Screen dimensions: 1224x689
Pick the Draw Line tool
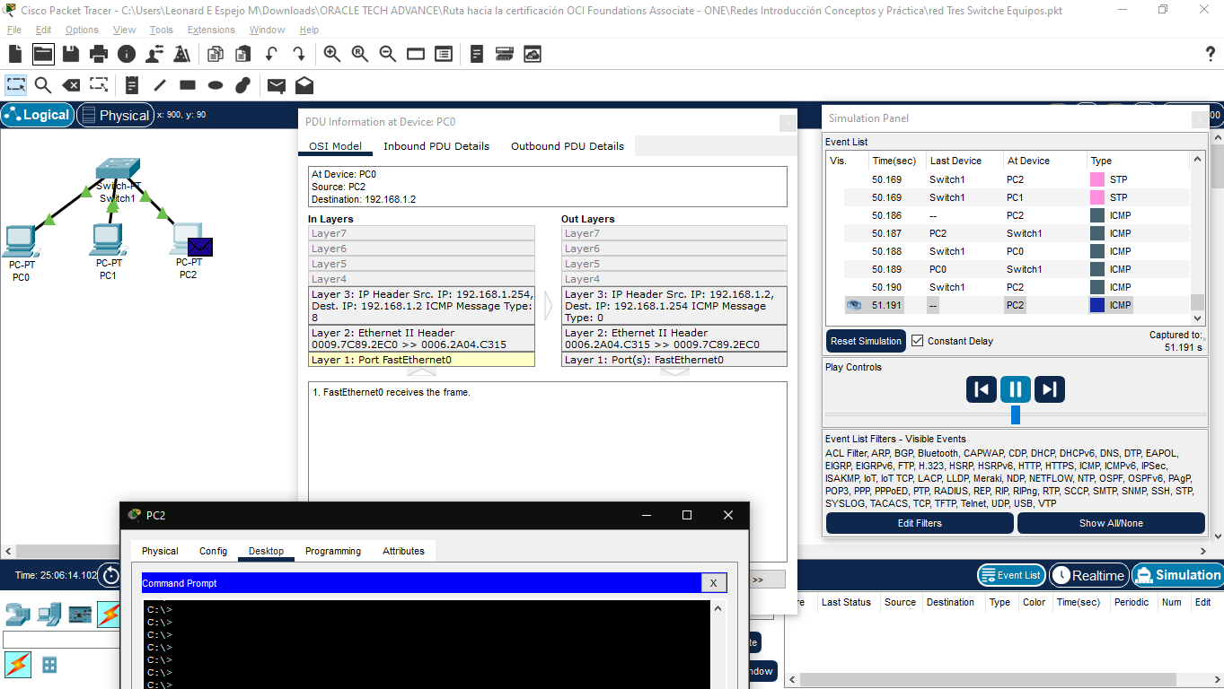160,85
